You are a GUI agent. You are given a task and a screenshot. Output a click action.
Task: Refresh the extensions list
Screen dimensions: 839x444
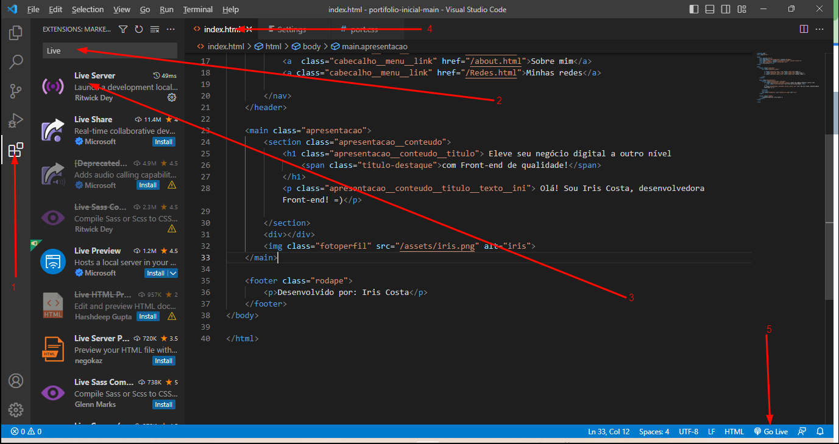point(139,29)
